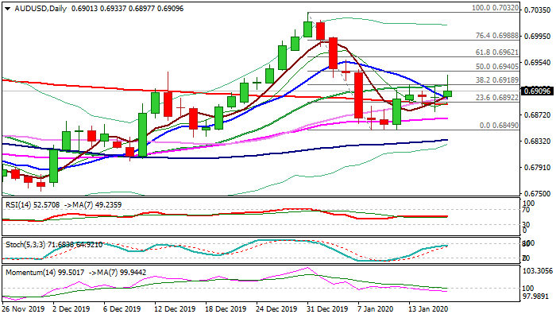
Task: Select the 76.4 Fibonacci level label
Action: 497,36
